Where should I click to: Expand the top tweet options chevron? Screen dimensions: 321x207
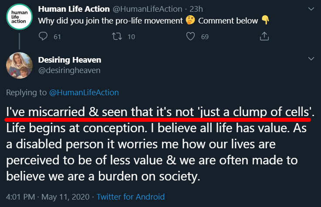pyautogui.click(x=311, y=9)
